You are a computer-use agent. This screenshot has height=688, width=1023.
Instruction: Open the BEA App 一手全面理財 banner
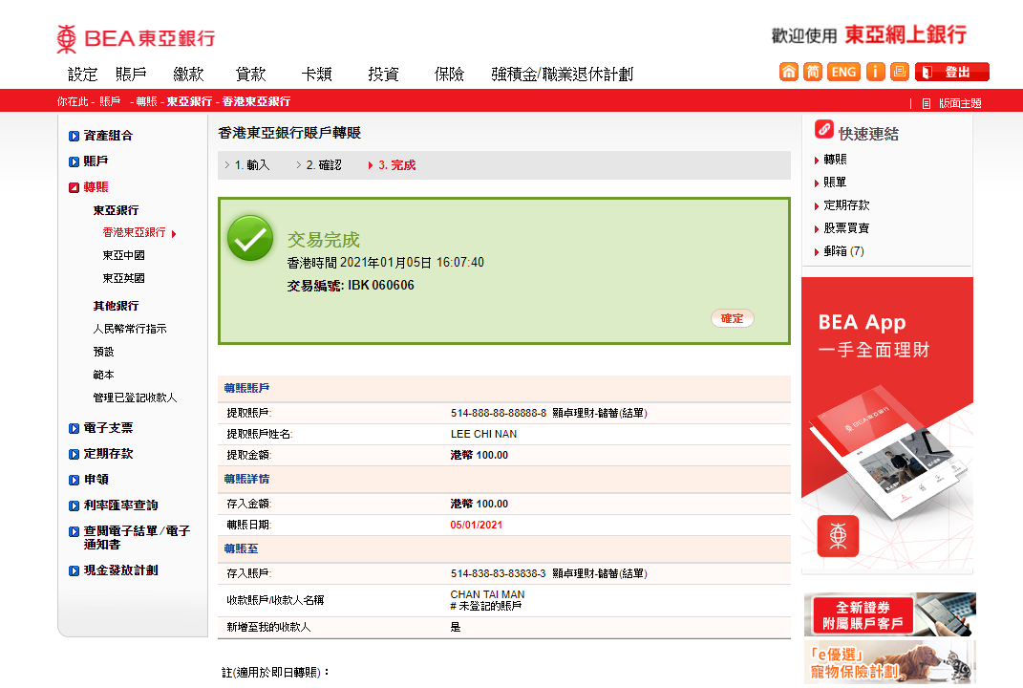coord(887,425)
